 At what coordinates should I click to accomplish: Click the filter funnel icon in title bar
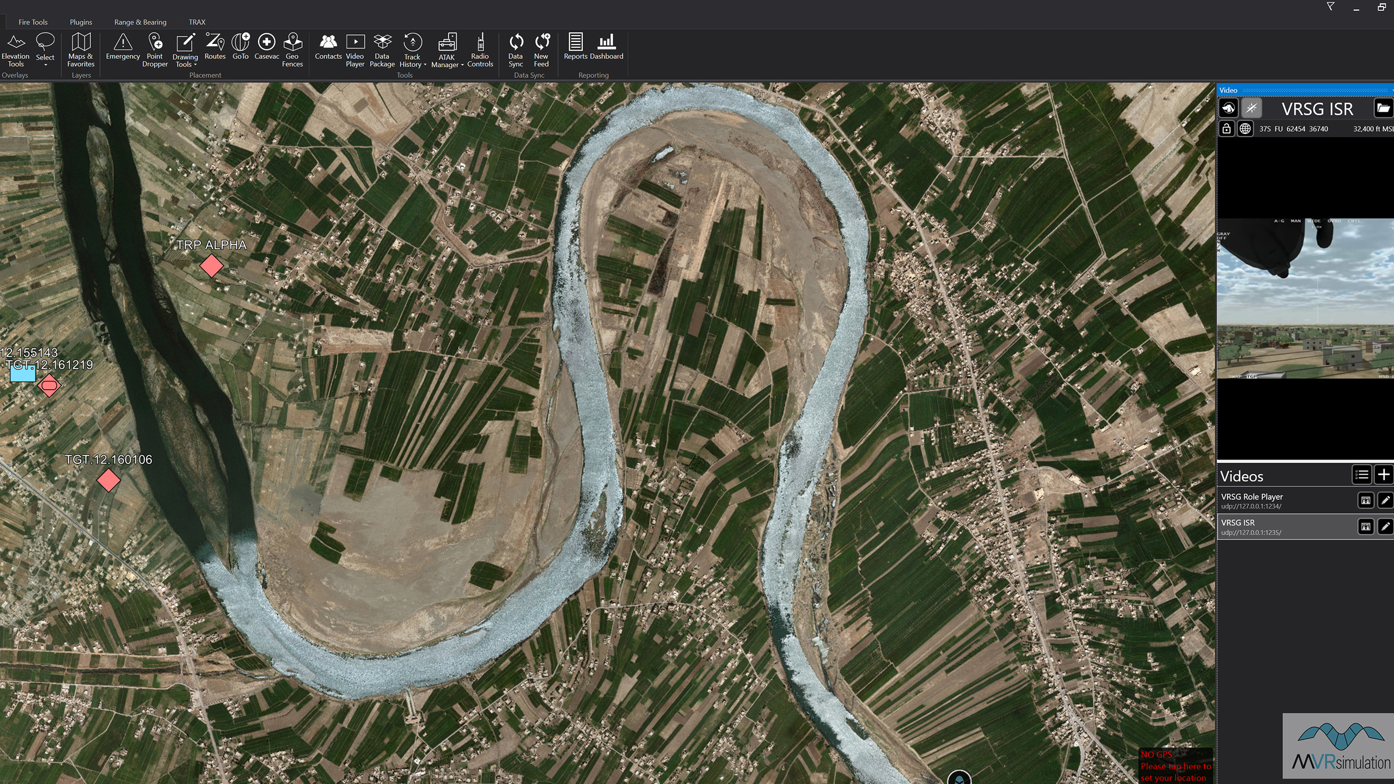coord(1330,7)
